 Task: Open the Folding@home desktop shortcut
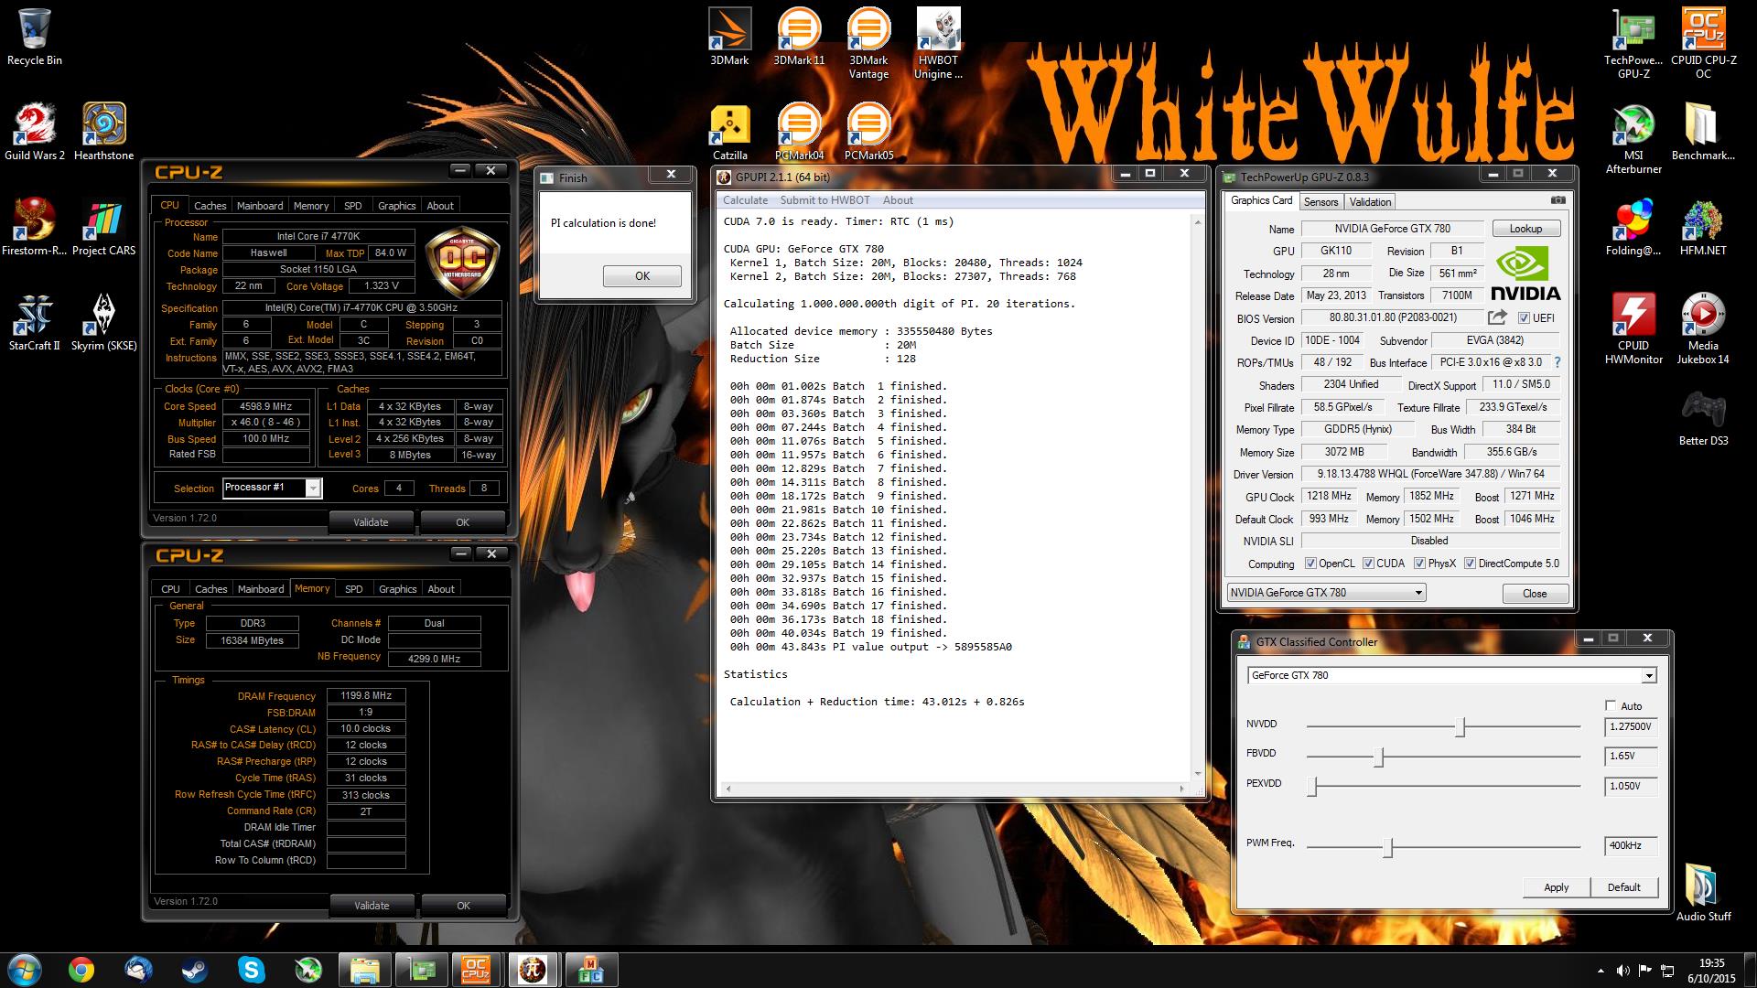point(1633,227)
